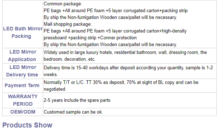Click the LED Mirror Delivery time header
Screen dimensions: 220x130
[23, 71]
